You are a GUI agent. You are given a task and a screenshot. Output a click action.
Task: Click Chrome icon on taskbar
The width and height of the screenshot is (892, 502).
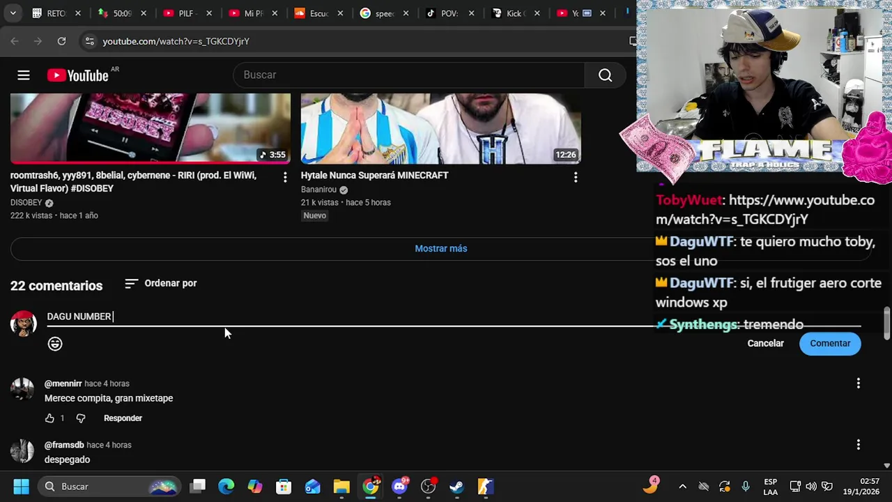click(x=371, y=487)
